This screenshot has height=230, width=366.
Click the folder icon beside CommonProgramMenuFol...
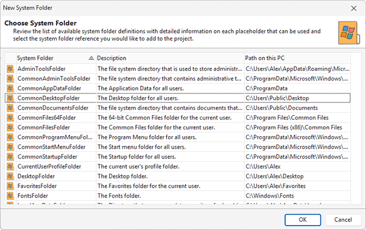pyautogui.click(x=10, y=137)
